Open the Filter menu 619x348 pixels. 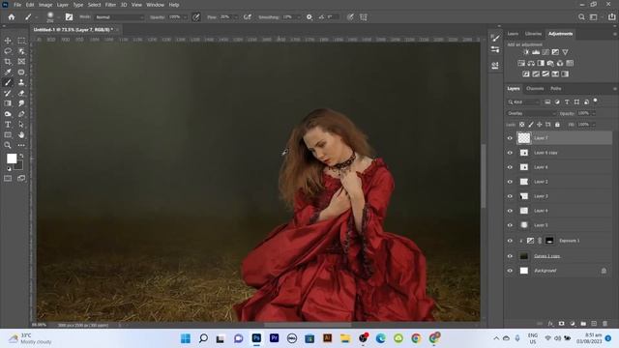tap(110, 5)
